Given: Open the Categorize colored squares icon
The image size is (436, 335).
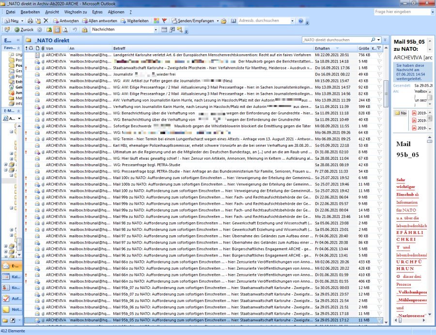Looking at the screenshot, I should (x=156, y=20).
